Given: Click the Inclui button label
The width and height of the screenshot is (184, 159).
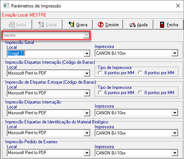Looking at the screenshot, I should click(x=21, y=25).
